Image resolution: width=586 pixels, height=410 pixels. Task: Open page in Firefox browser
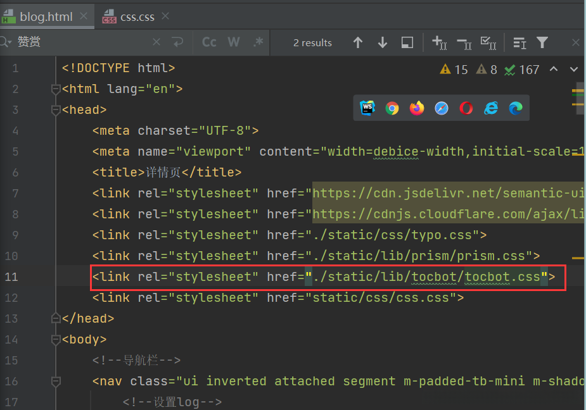pyautogui.click(x=417, y=108)
